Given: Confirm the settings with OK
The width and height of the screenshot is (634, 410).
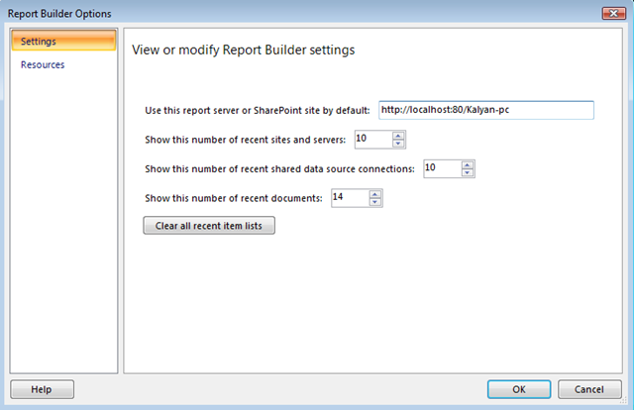Looking at the screenshot, I should pyautogui.click(x=519, y=389).
